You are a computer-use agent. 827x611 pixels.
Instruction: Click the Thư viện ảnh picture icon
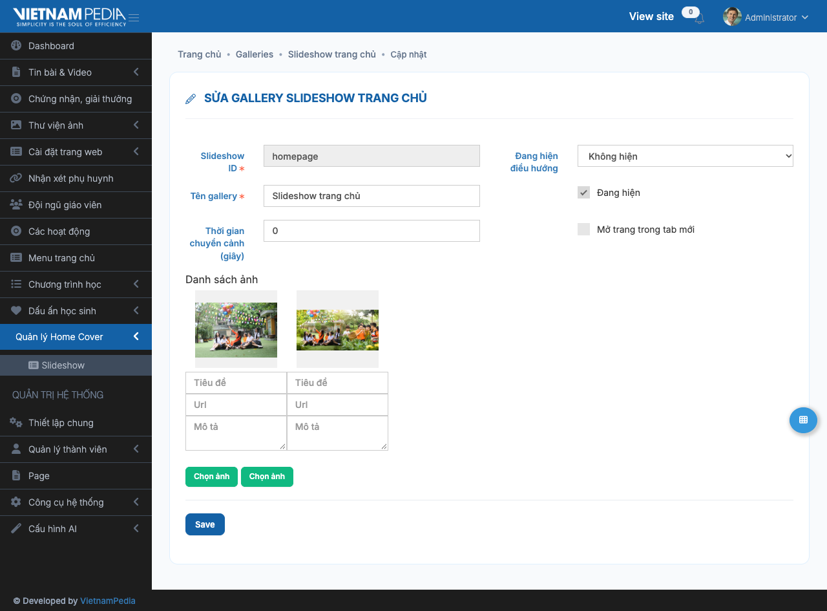tap(16, 125)
